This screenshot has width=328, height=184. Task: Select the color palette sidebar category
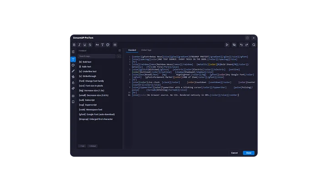coord(73,65)
